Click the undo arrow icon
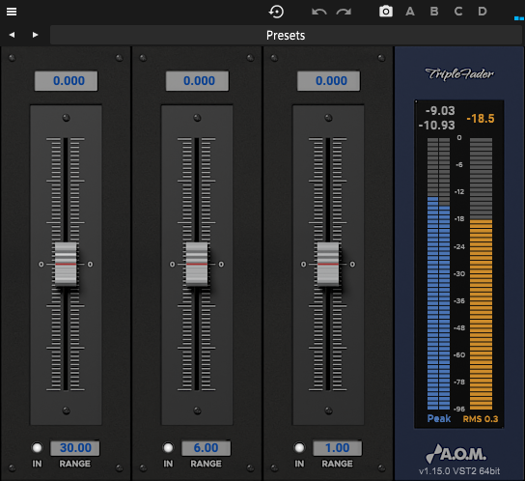525x481 pixels. (319, 12)
